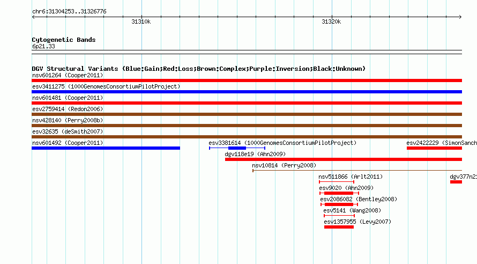Viewport: 477px width, 264px height.
Task: Open the nsv601481 (Cooper2011) label
Action: tap(68, 98)
